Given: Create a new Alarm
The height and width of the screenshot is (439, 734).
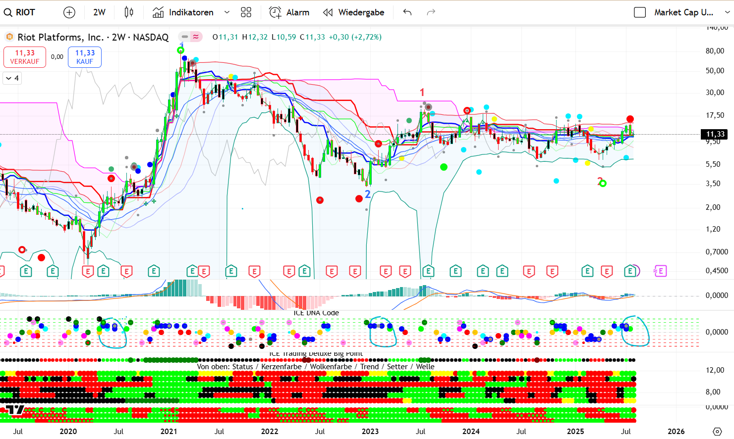Looking at the screenshot, I should pos(289,12).
